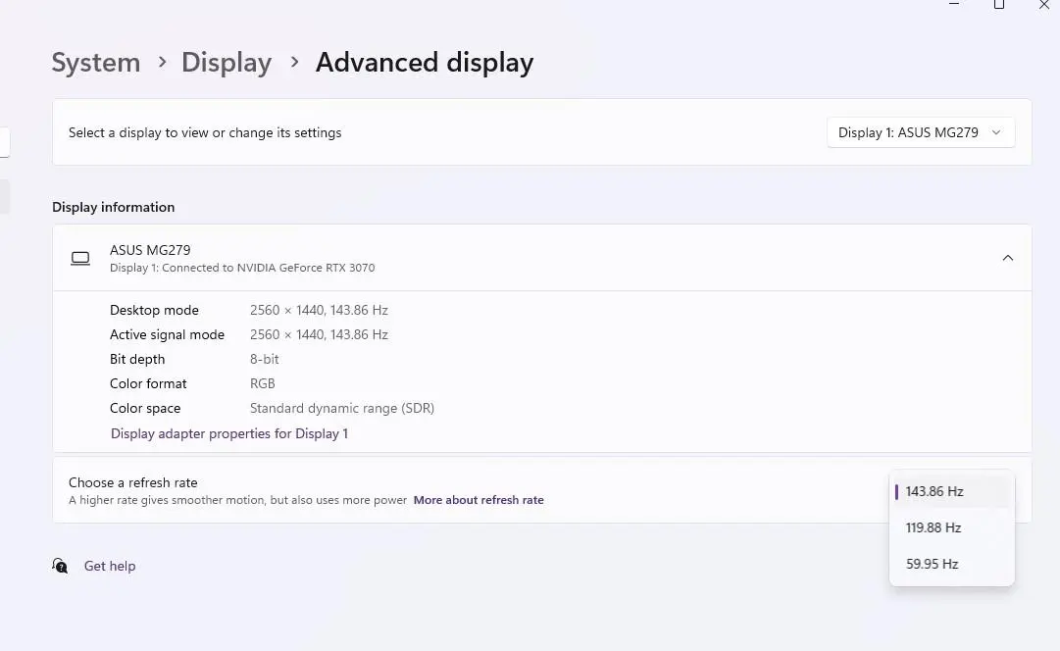Collapse the ASUS MG279 display information section
Viewport: 1060px width, 651px height.
(x=1007, y=258)
